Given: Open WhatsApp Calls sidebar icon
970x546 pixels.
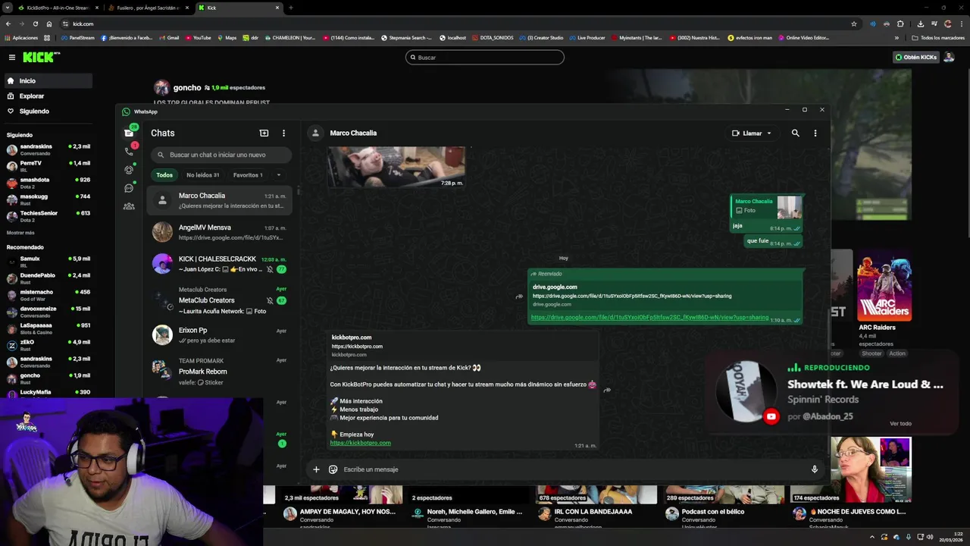Looking at the screenshot, I should (129, 151).
